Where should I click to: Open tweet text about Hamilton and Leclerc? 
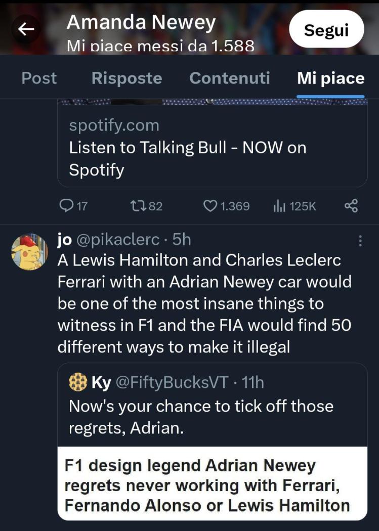204,303
